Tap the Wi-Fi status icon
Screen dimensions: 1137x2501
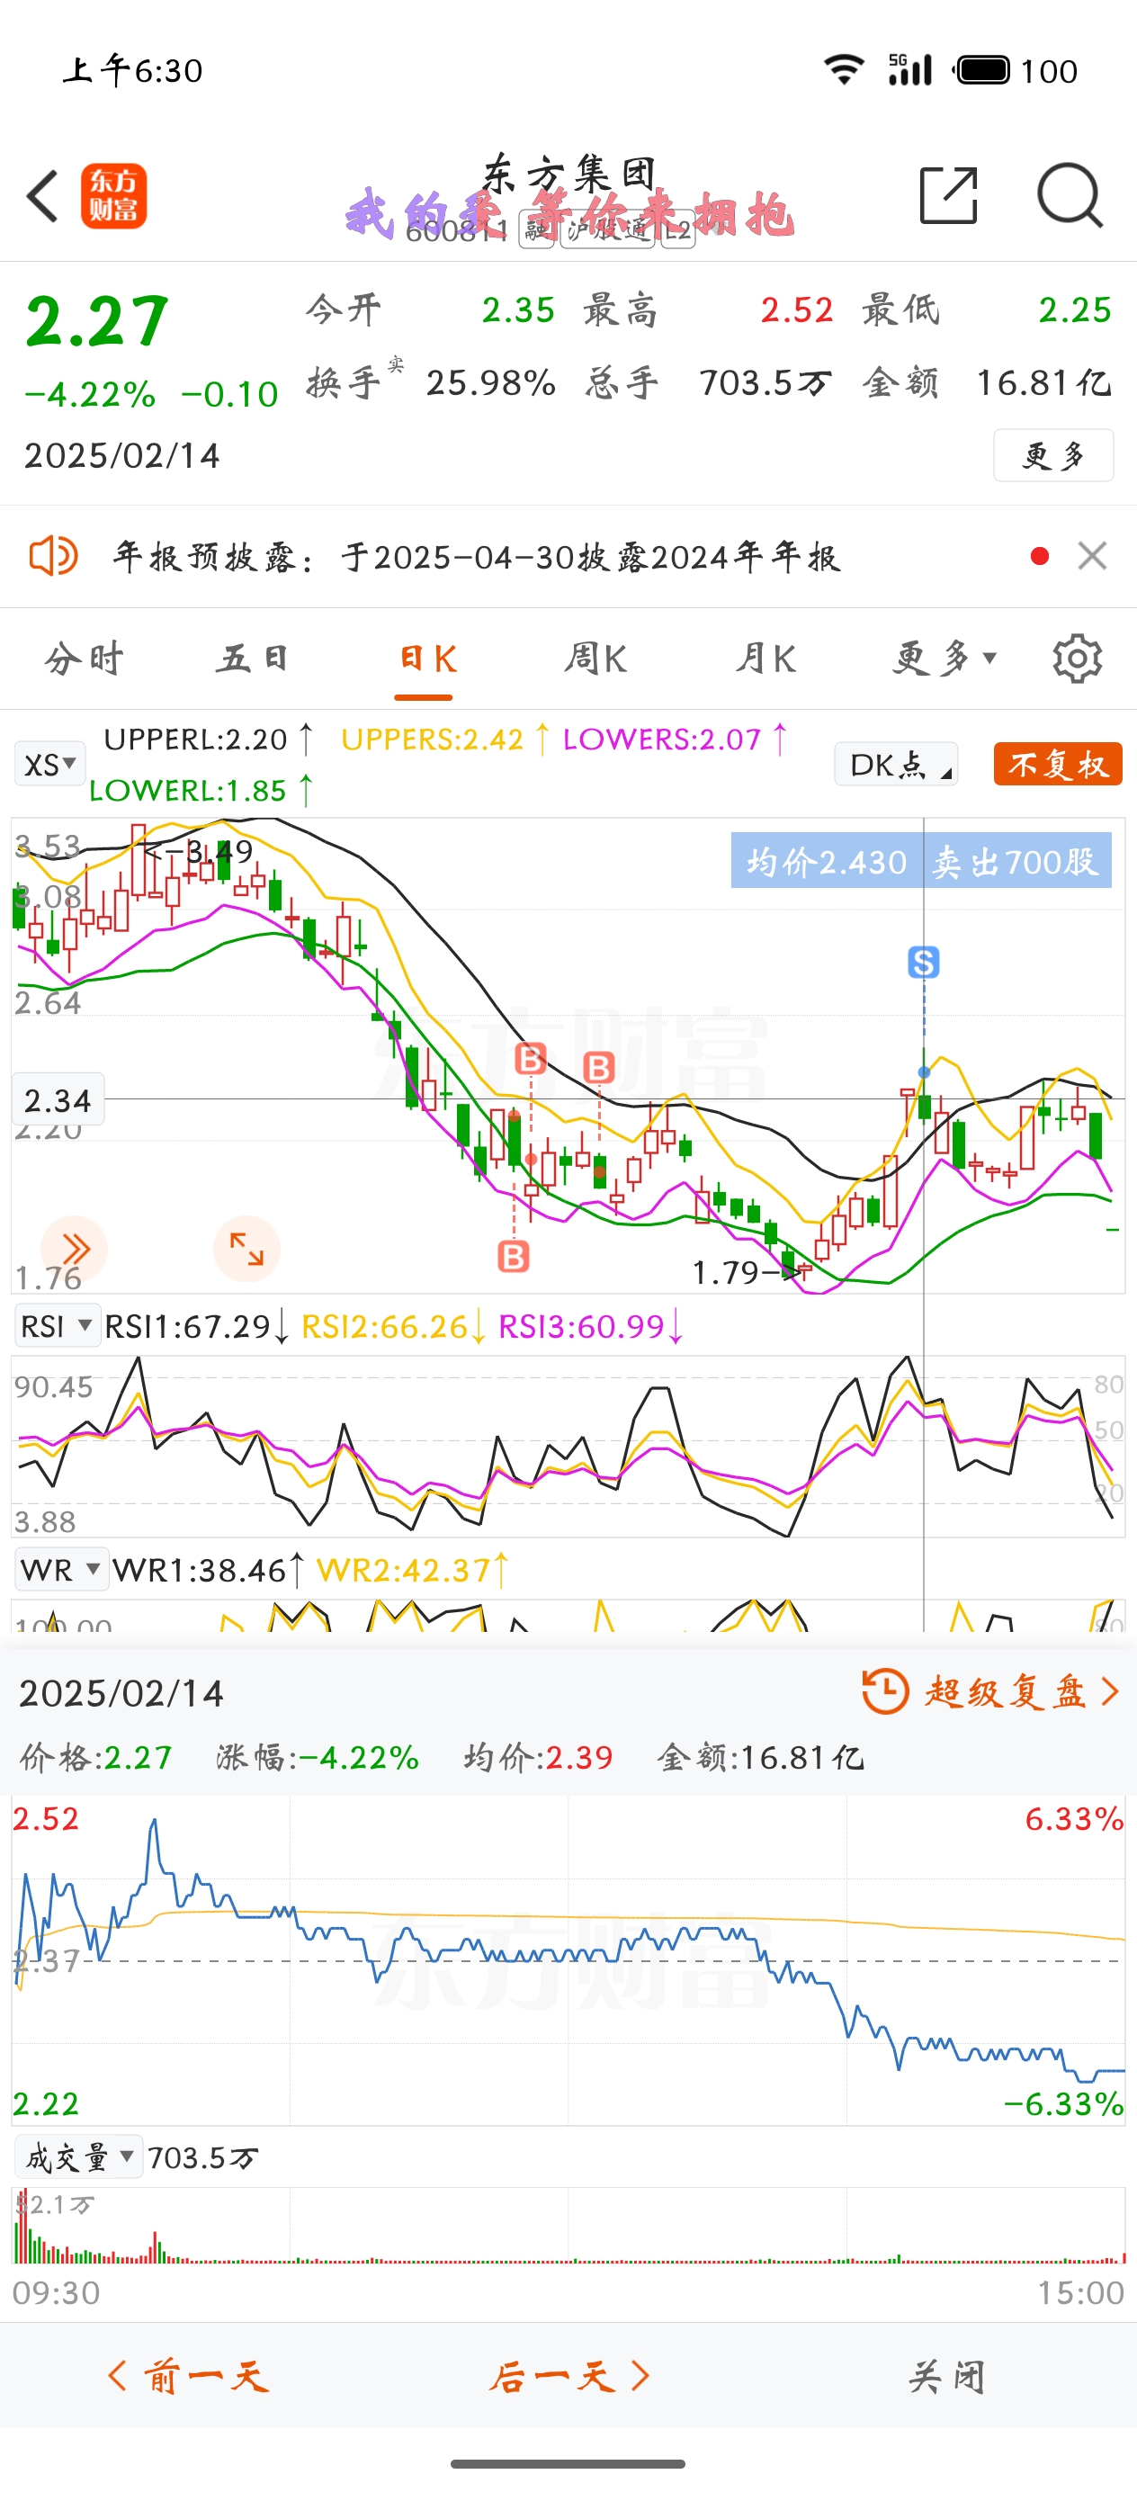(x=844, y=70)
